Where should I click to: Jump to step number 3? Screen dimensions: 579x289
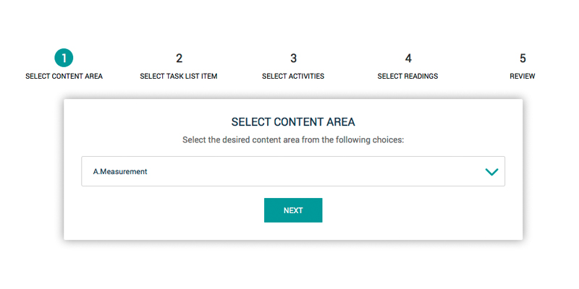coord(293,59)
